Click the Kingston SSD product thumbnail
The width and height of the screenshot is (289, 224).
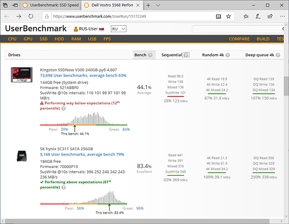(x=21, y=77)
